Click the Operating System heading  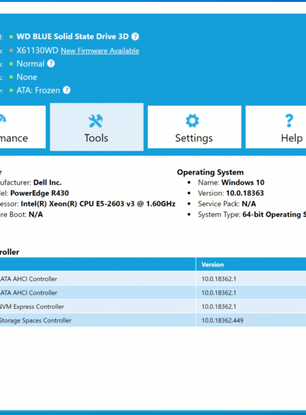210,172
